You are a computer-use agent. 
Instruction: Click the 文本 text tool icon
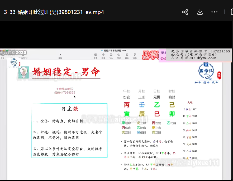pyautogui.click(x=111, y=56)
